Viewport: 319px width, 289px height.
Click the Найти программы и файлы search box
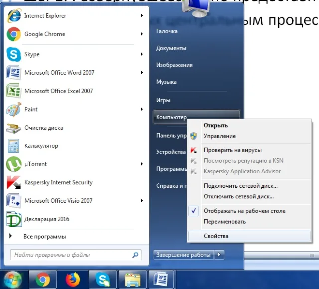[x=75, y=255]
